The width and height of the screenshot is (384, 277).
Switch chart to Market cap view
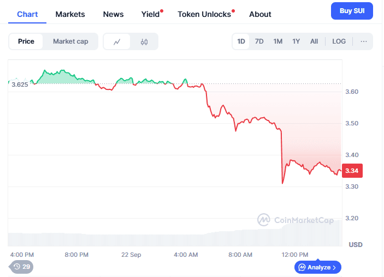(70, 41)
